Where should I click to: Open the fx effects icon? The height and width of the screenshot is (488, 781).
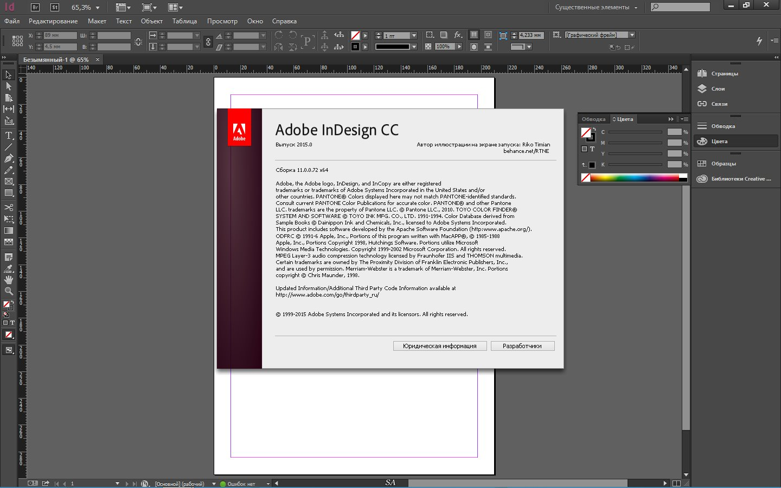(x=458, y=35)
